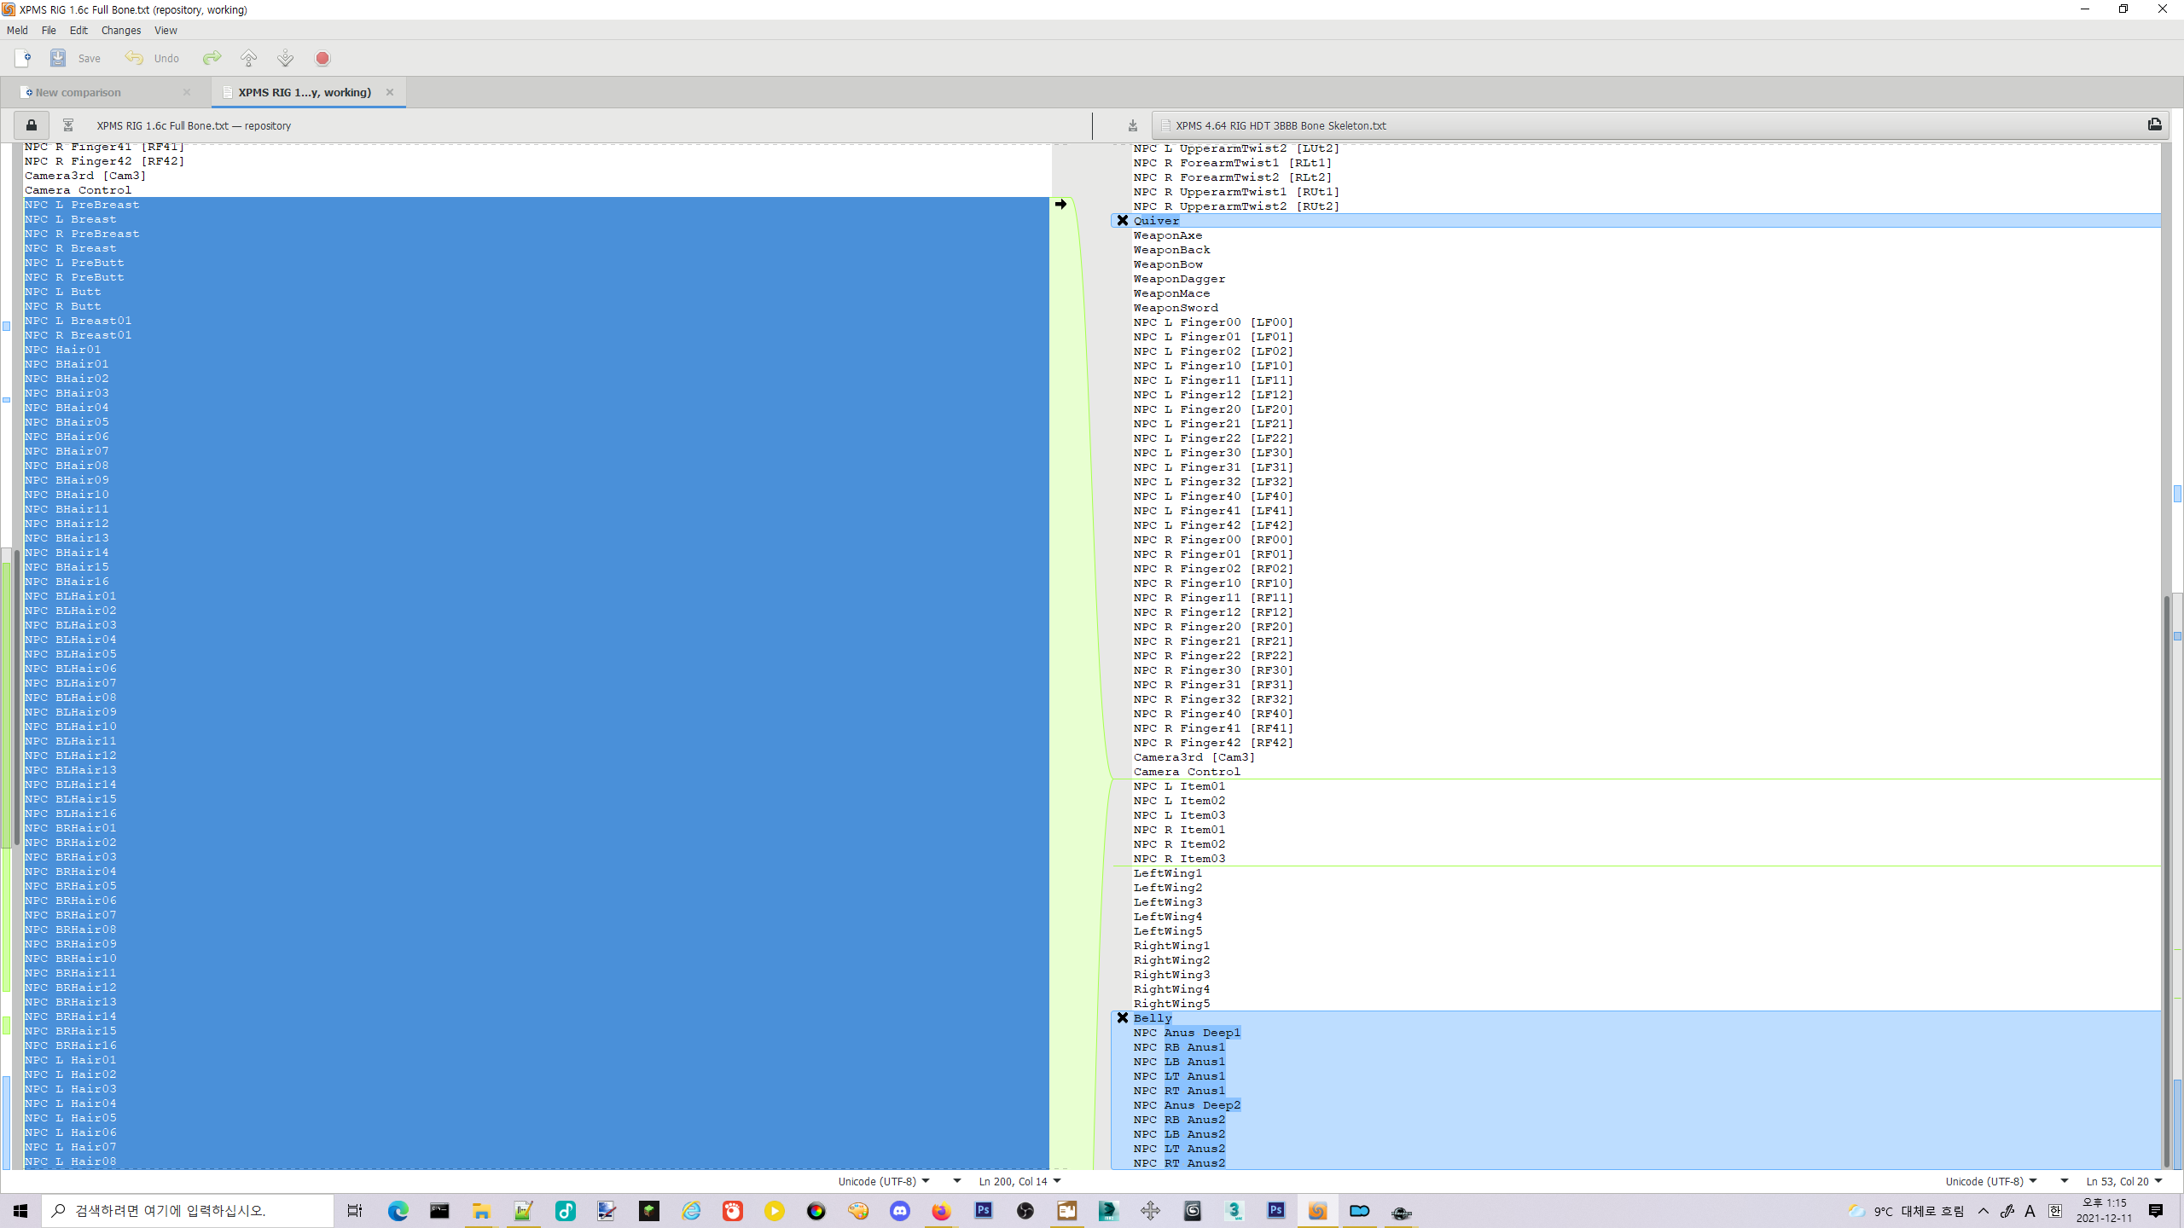Close the XPMS RIG working tab

(390, 92)
